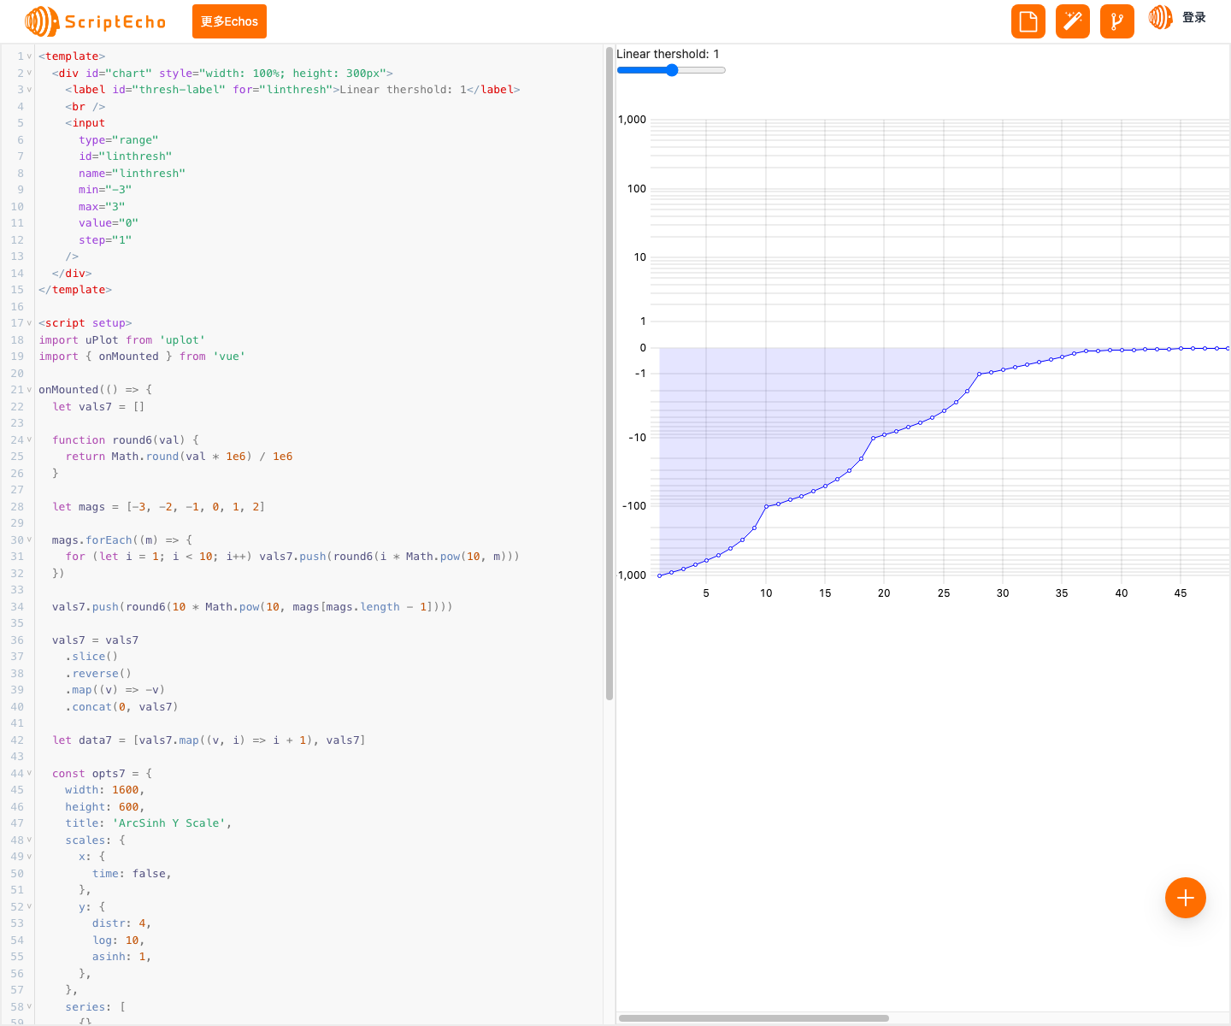Click the magic wand generate icon

coord(1073,21)
